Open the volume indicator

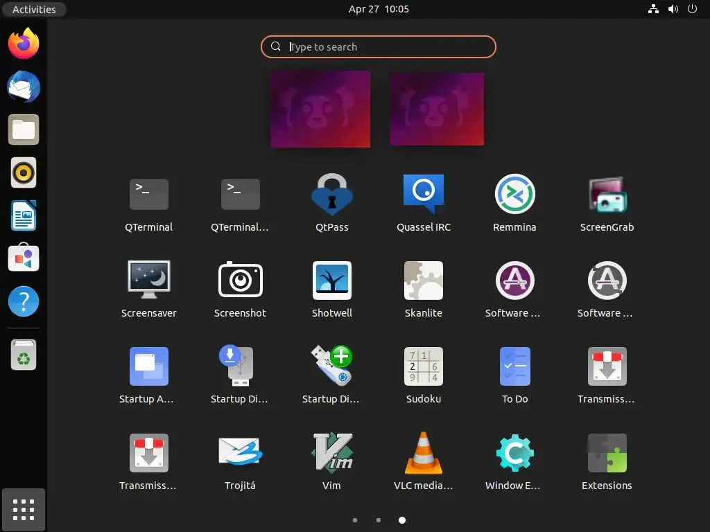click(x=673, y=9)
